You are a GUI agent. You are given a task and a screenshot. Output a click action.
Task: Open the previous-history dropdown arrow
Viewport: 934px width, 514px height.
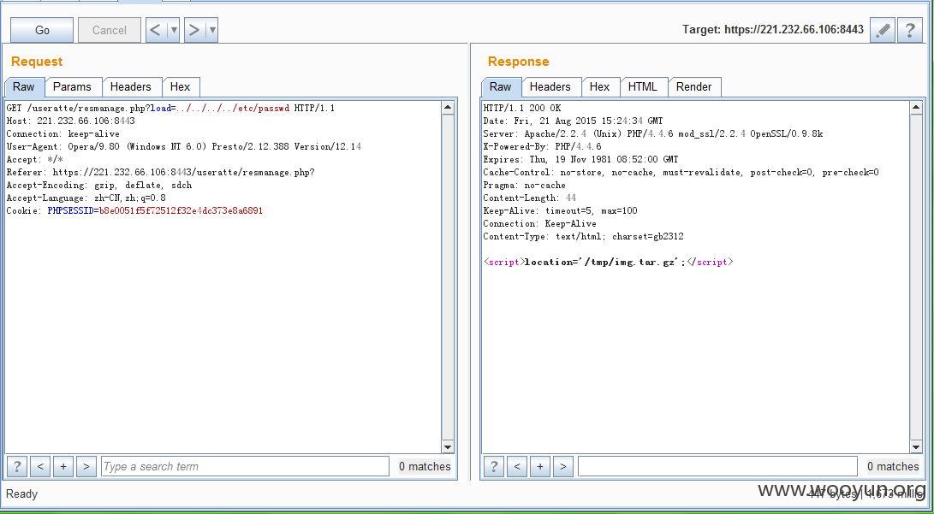coord(173,30)
